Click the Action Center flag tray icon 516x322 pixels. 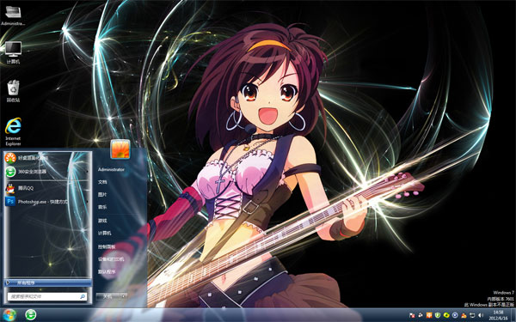tap(412, 315)
